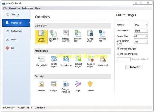Open the Operations menu in menu bar
154x112 pixels.
tap(14, 8)
